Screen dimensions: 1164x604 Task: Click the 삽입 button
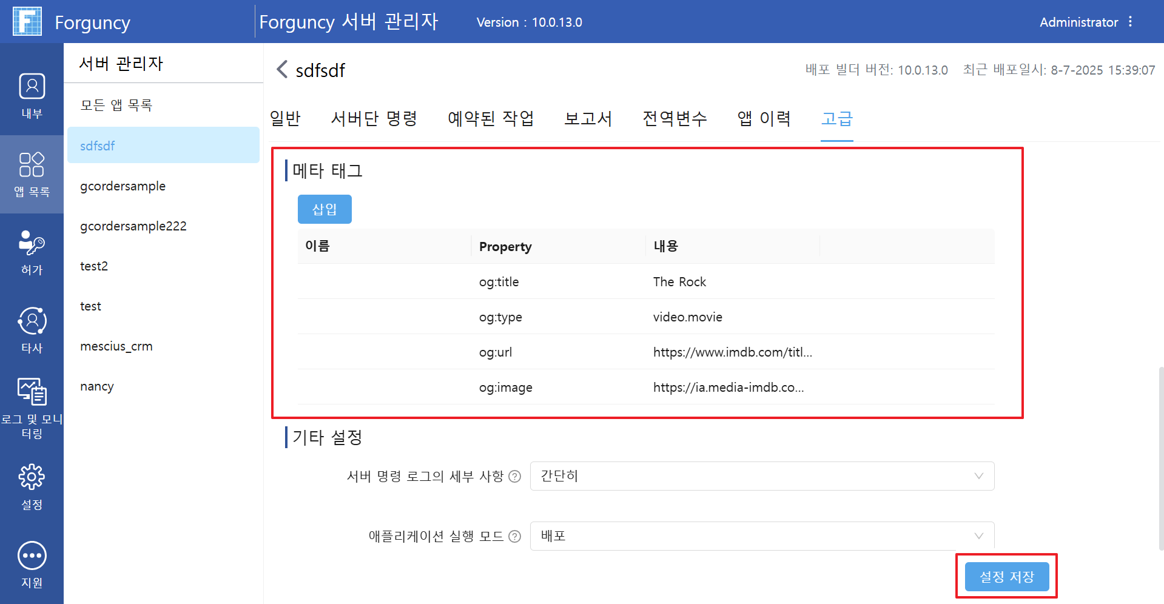click(325, 209)
